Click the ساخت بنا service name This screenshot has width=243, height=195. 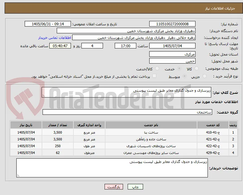(x=151, y=133)
